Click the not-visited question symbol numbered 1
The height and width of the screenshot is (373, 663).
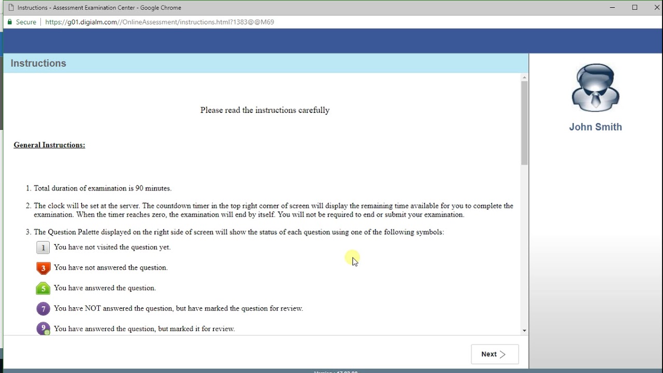[43, 248]
